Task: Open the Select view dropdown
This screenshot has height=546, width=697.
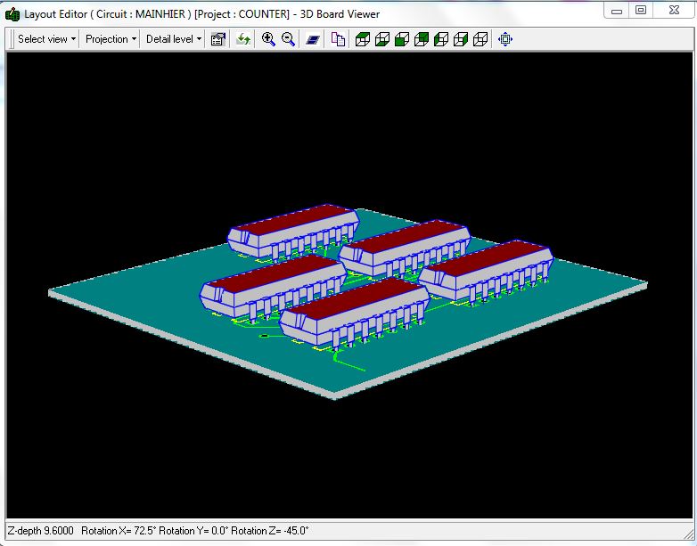Action: click(x=46, y=39)
